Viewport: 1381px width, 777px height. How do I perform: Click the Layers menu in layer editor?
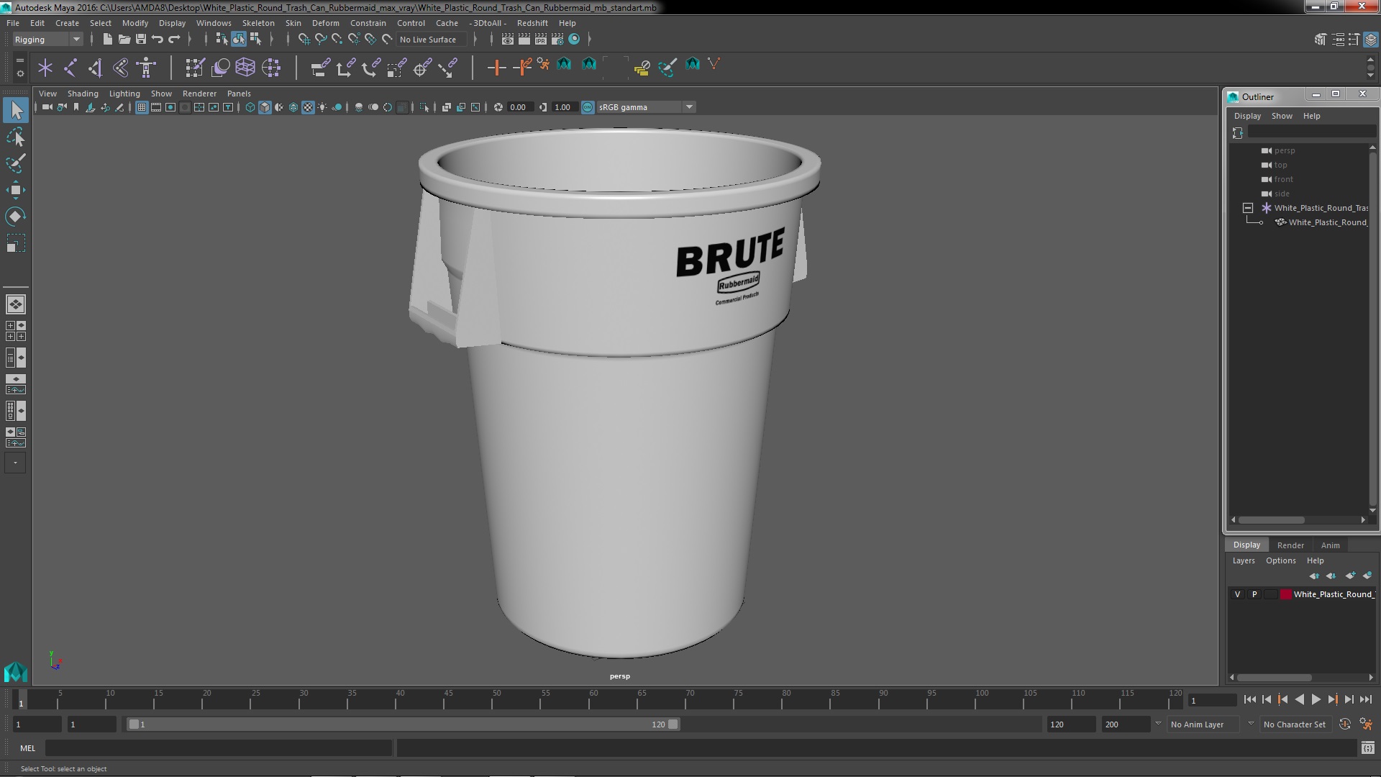tap(1243, 560)
